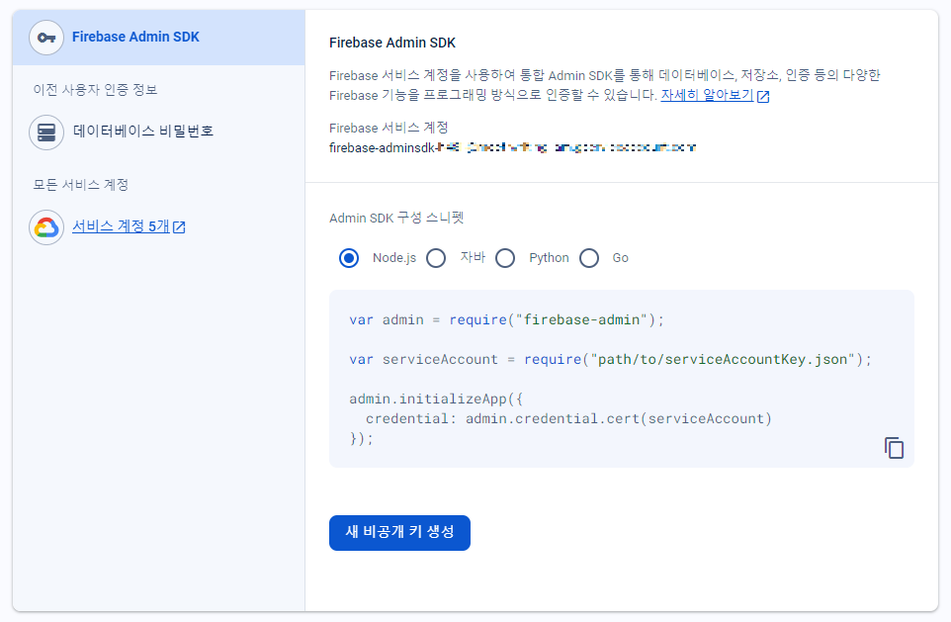Click the Google Cloud icon
The image size is (951, 622).
46,227
